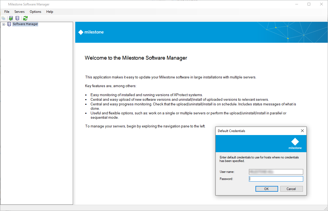Select Software Manager in the navigation tree
Screen dimensions: 328x211
pos(25,24)
